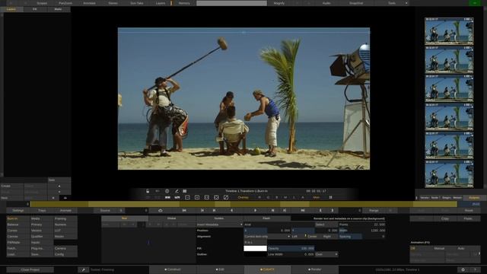Switch to the Guides tab in burn-in panel
487x274 pixels.
(219, 218)
